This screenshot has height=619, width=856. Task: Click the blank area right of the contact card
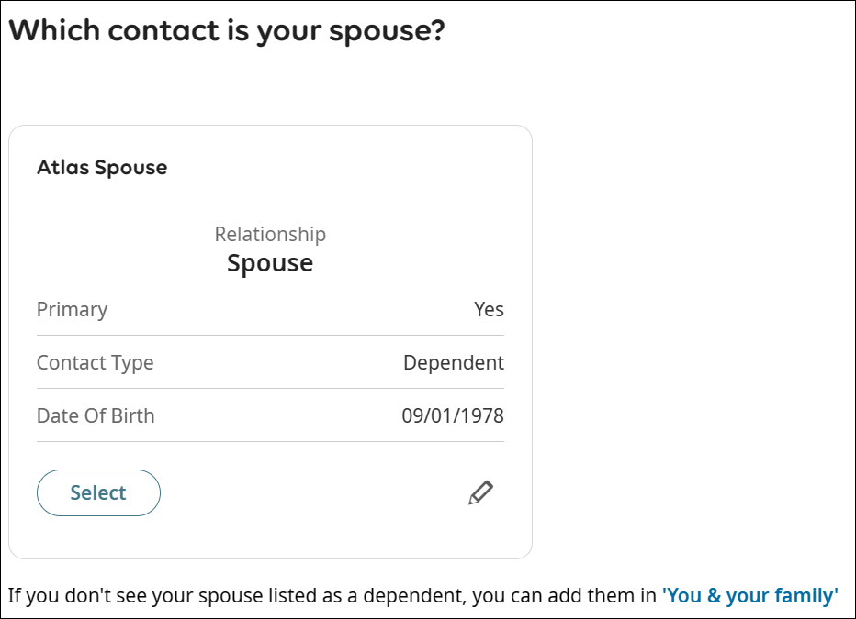(689, 339)
